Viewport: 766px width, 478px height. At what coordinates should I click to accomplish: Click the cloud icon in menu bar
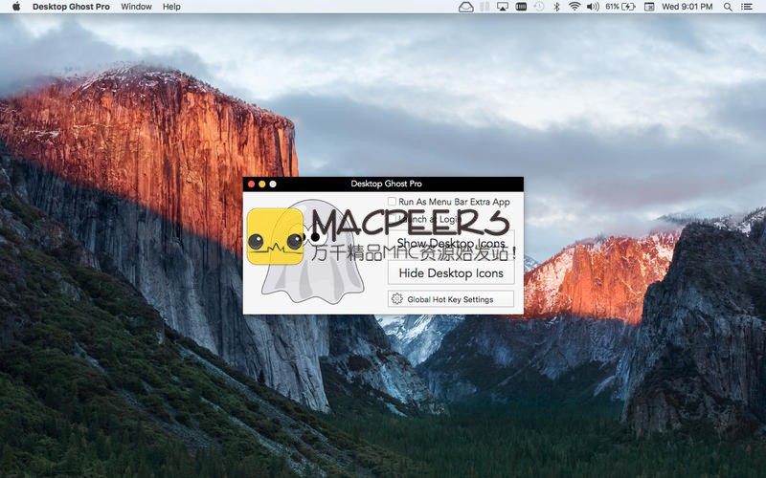(x=466, y=7)
